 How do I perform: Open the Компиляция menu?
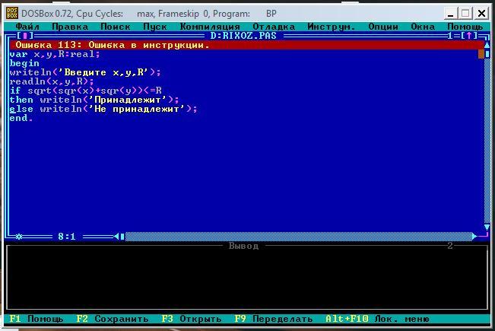coord(210,27)
